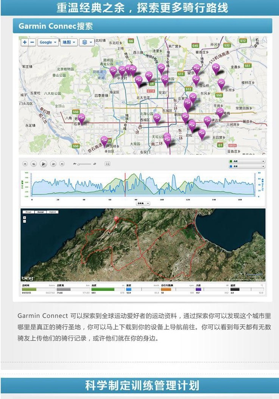Adjust the playback speed slider
The image size is (279, 399).
click(x=84, y=164)
